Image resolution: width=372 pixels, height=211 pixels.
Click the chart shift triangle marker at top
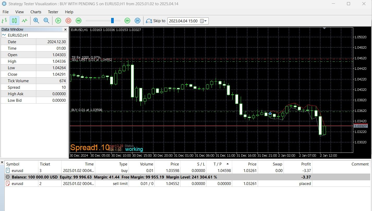[324, 28]
